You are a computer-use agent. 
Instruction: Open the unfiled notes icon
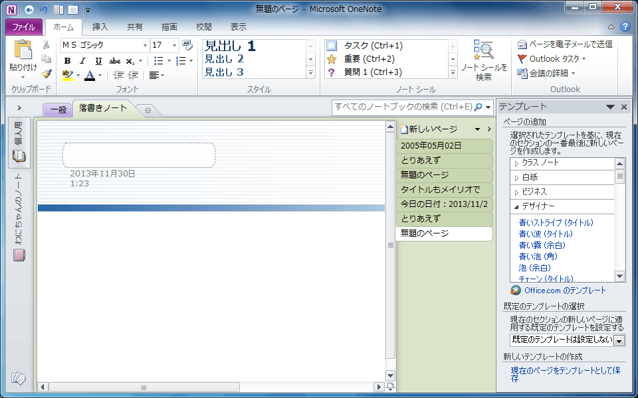tap(19, 379)
